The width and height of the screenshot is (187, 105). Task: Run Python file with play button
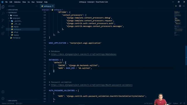pyautogui.click(x=176, y=6)
